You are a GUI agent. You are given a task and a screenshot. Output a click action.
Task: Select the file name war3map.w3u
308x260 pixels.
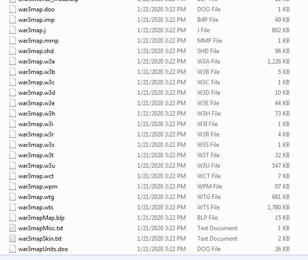pos(37,166)
